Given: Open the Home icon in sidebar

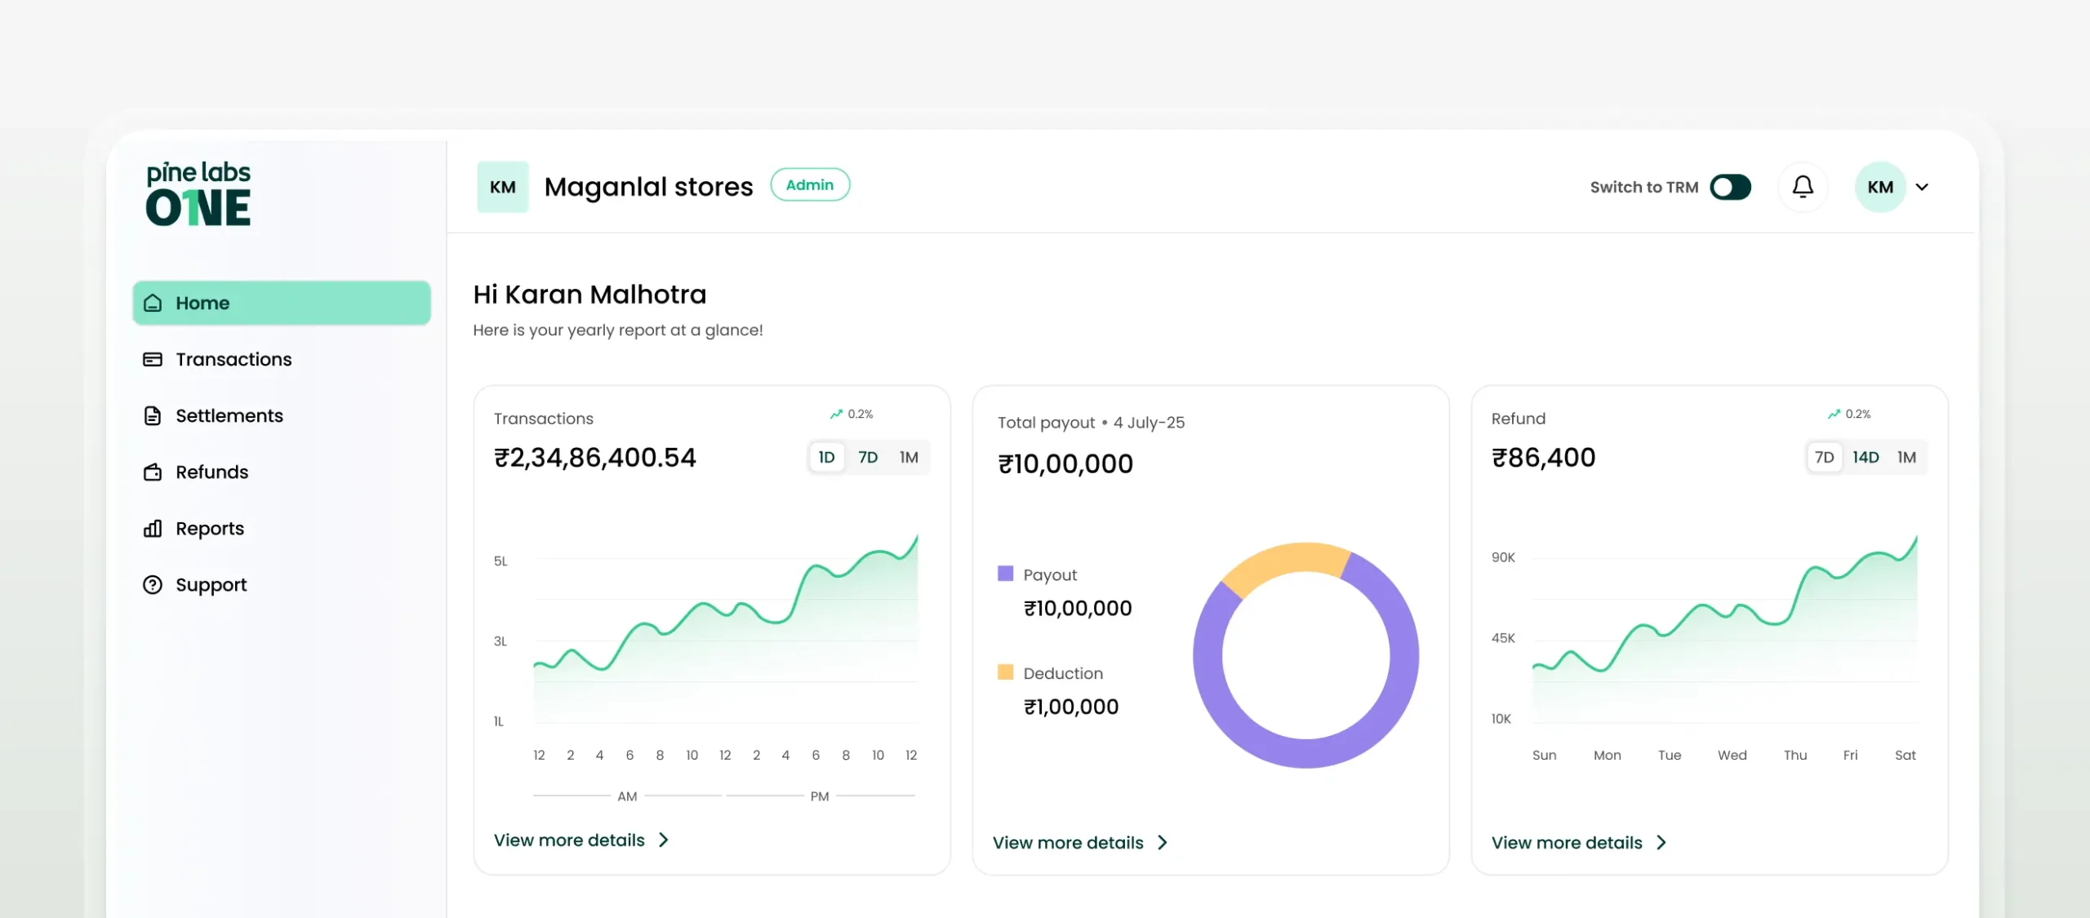Looking at the screenshot, I should tap(154, 302).
